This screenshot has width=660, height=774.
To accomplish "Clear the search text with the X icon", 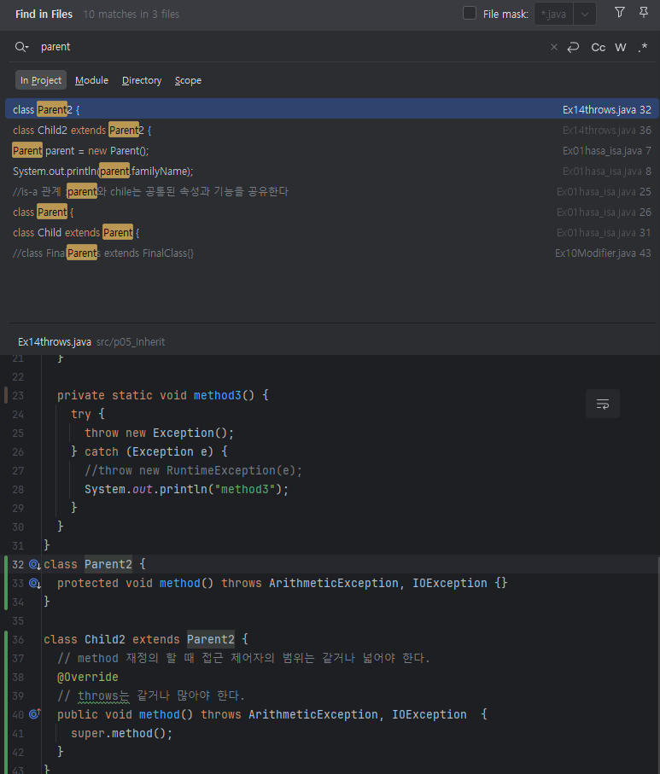I will 554,47.
